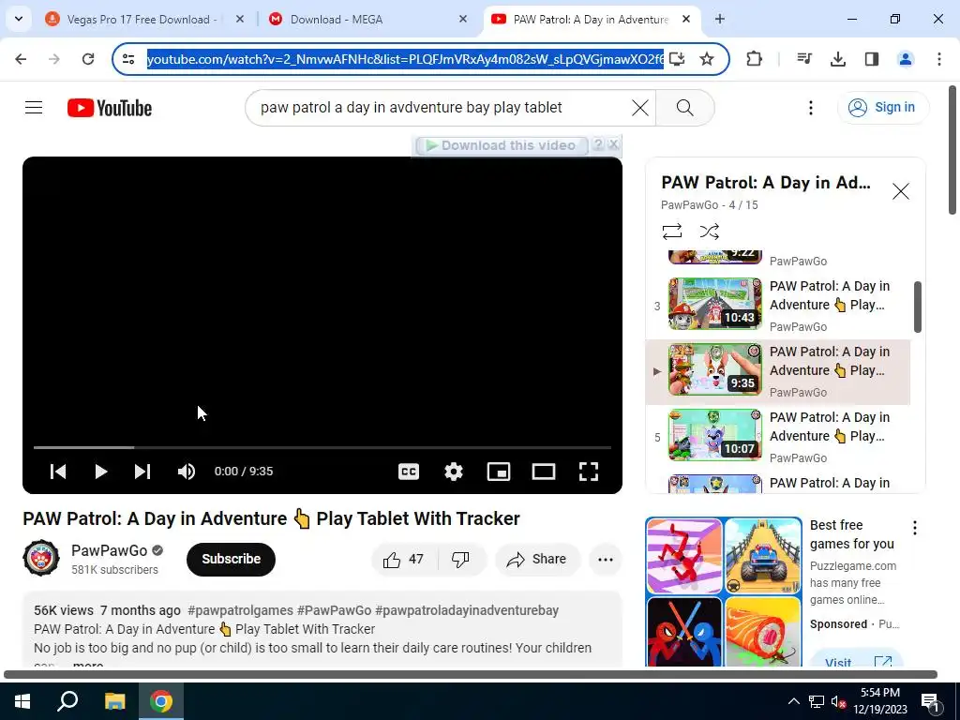Screen dimensions: 960x720
Task: Open Chrome extensions puzzle icon
Action: (755, 59)
